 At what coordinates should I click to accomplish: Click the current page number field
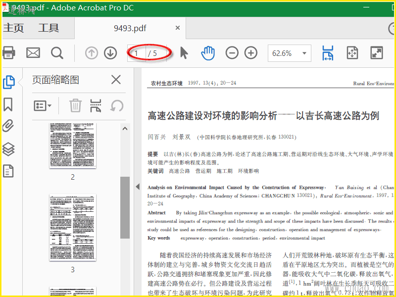[x=137, y=53]
